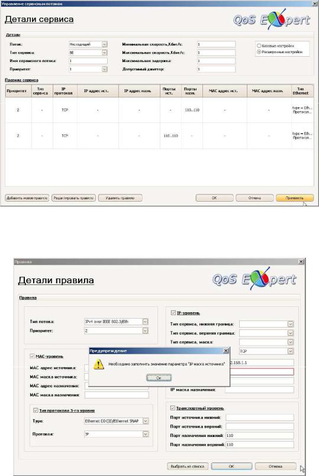The height and width of the screenshot is (476, 319).
Task: Click the IP маска назначения input field
Action: 259,390
